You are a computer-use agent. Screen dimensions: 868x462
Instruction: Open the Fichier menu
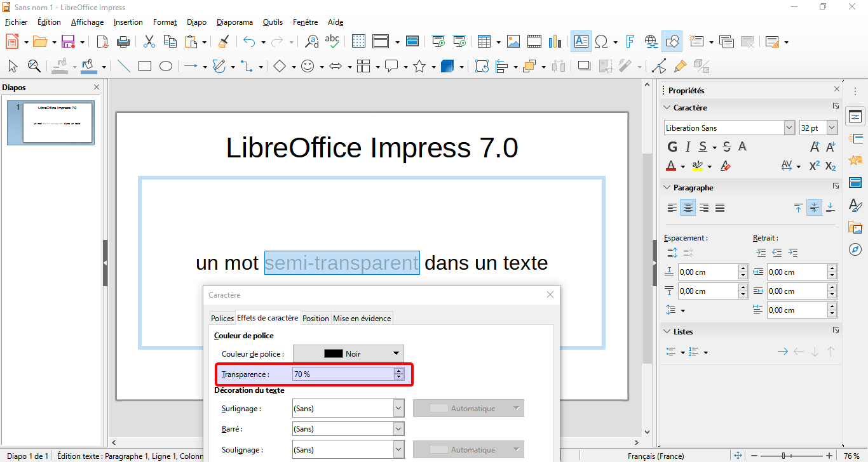[16, 22]
